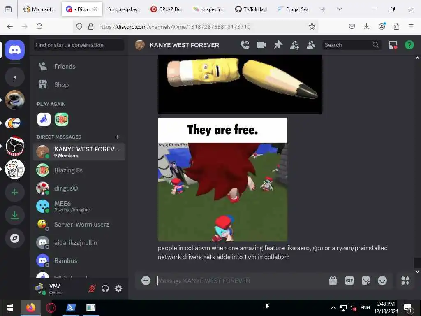This screenshot has height=316, width=421.
Task: Open the OBS server with Santa hat
Action: click(x=15, y=146)
